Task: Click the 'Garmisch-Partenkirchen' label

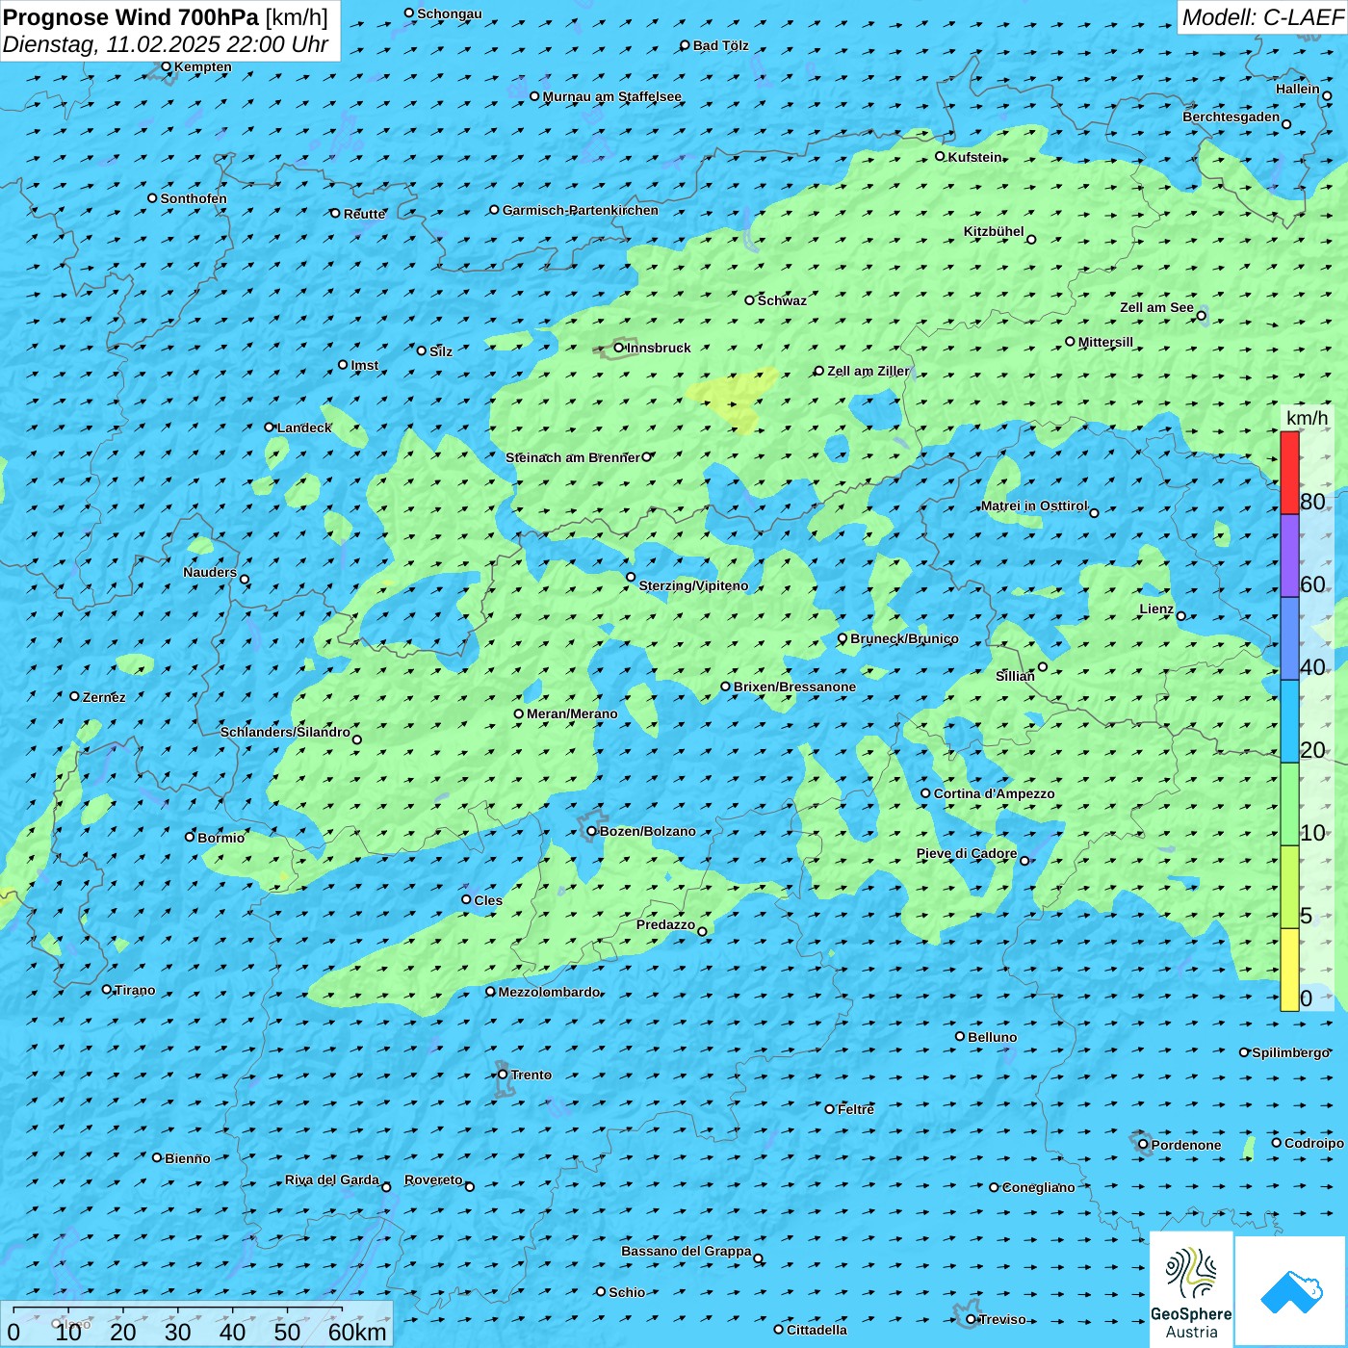Action: pyautogui.click(x=581, y=210)
